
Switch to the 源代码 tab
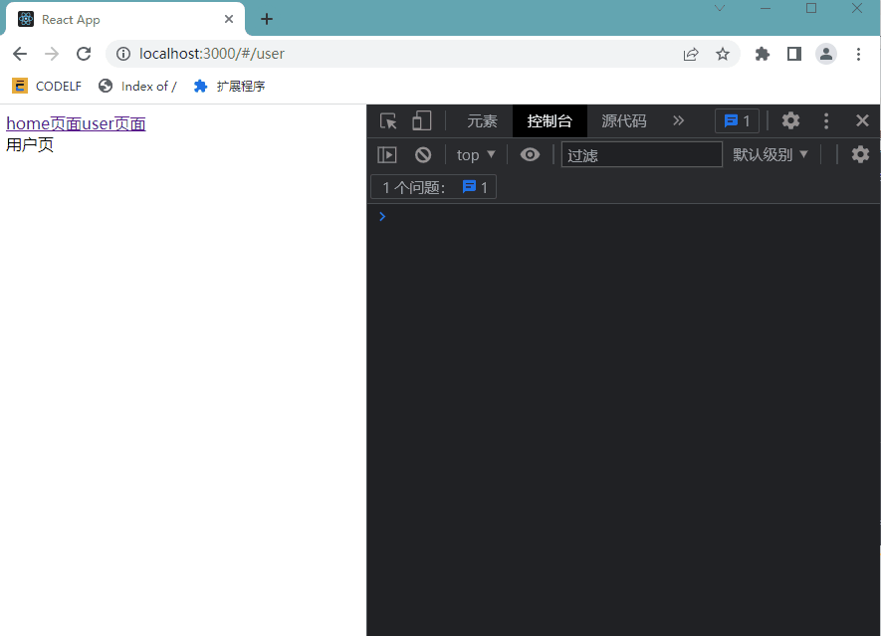(623, 120)
